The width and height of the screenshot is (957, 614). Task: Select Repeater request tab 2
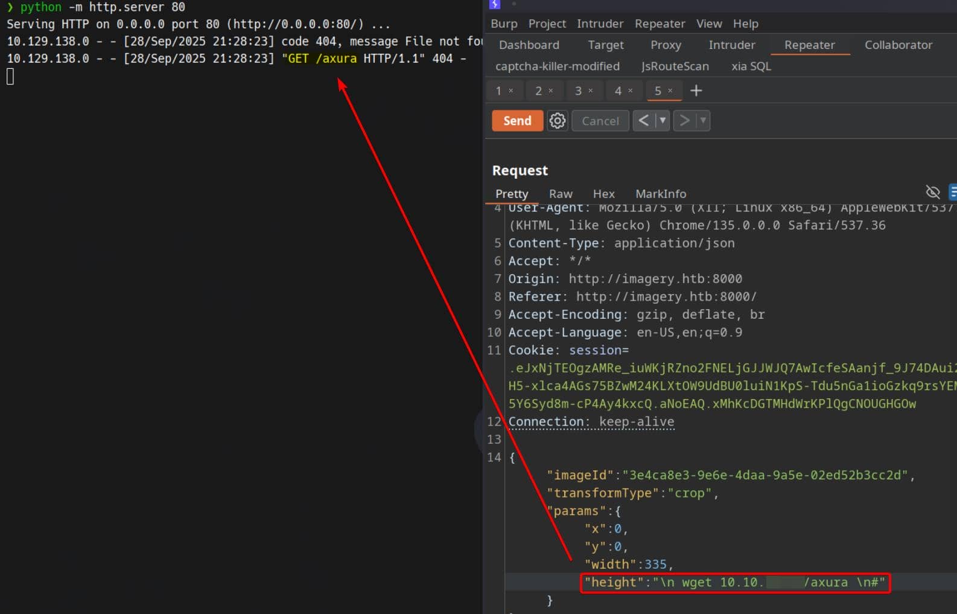pyautogui.click(x=538, y=91)
